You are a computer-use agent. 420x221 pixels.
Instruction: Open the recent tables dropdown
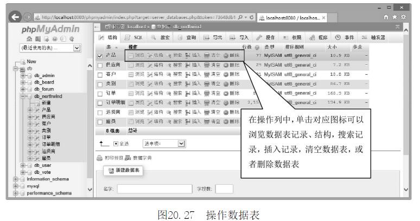click(76, 49)
